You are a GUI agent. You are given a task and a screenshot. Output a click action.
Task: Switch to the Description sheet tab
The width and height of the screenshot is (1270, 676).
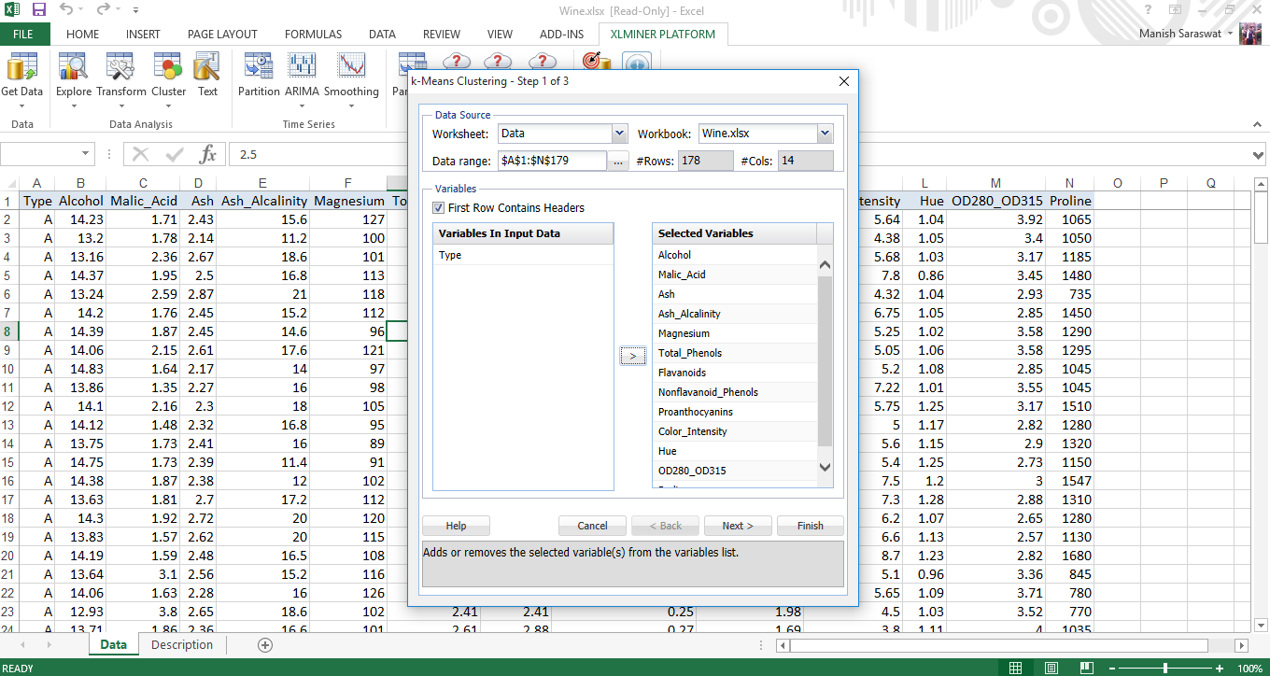182,645
